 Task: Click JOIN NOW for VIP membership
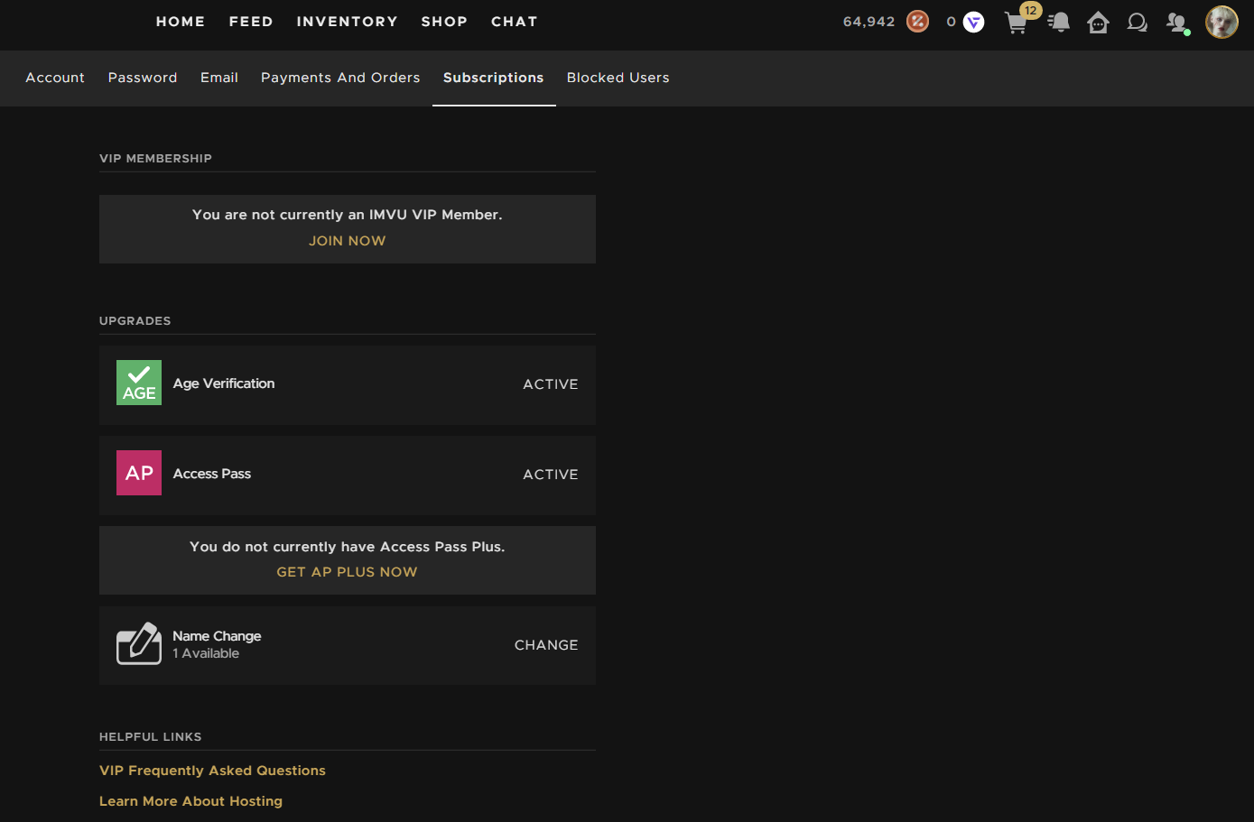point(348,241)
